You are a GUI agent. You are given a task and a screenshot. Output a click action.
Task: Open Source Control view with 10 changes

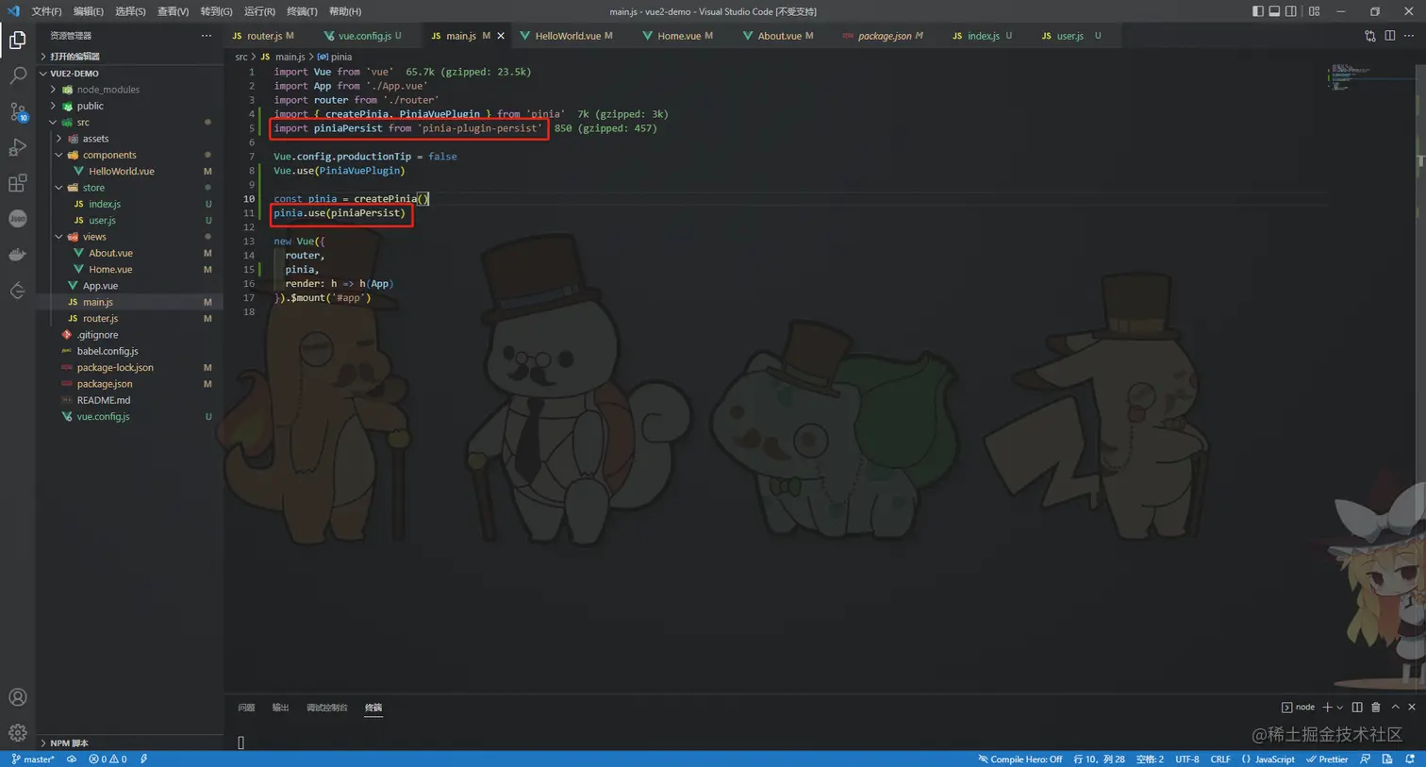17,111
